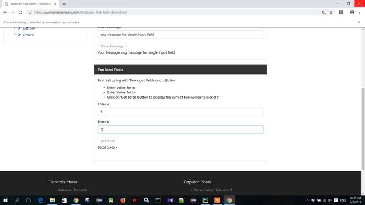Click the Enter b input field
The width and height of the screenshot is (365, 205).
tap(180, 129)
